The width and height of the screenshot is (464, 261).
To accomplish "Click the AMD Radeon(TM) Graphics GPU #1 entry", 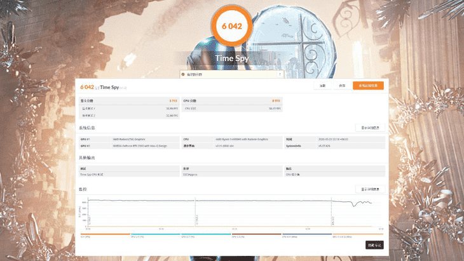I will [129, 139].
